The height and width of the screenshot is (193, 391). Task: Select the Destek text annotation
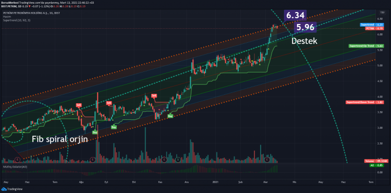tap(304, 41)
